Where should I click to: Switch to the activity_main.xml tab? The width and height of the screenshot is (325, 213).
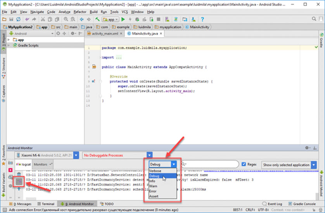tap(105, 33)
